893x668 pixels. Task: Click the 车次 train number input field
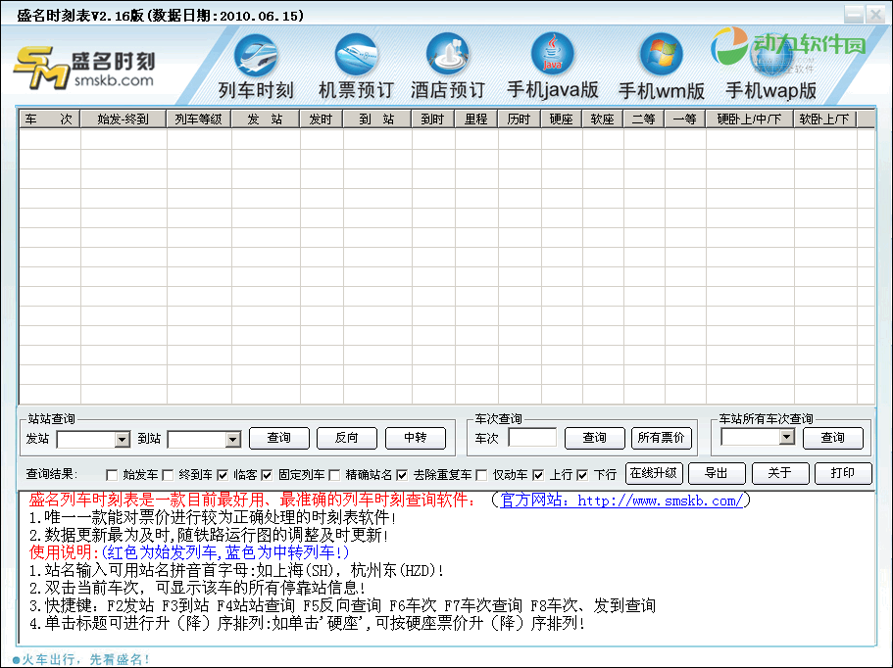tap(532, 438)
